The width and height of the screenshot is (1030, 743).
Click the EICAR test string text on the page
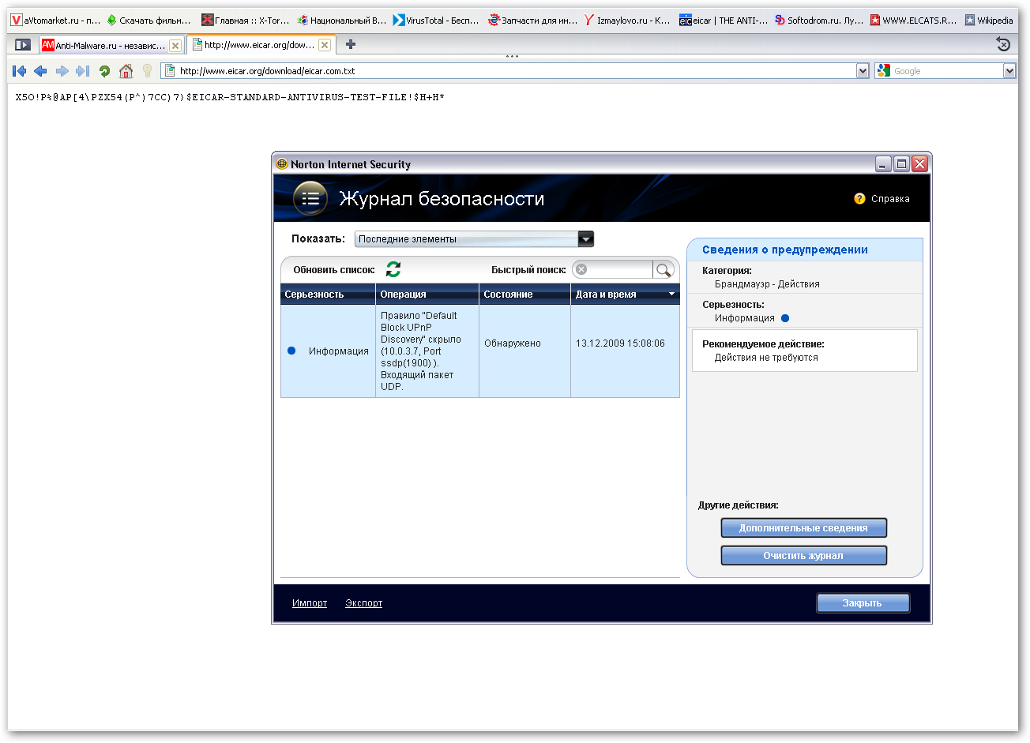(x=230, y=97)
